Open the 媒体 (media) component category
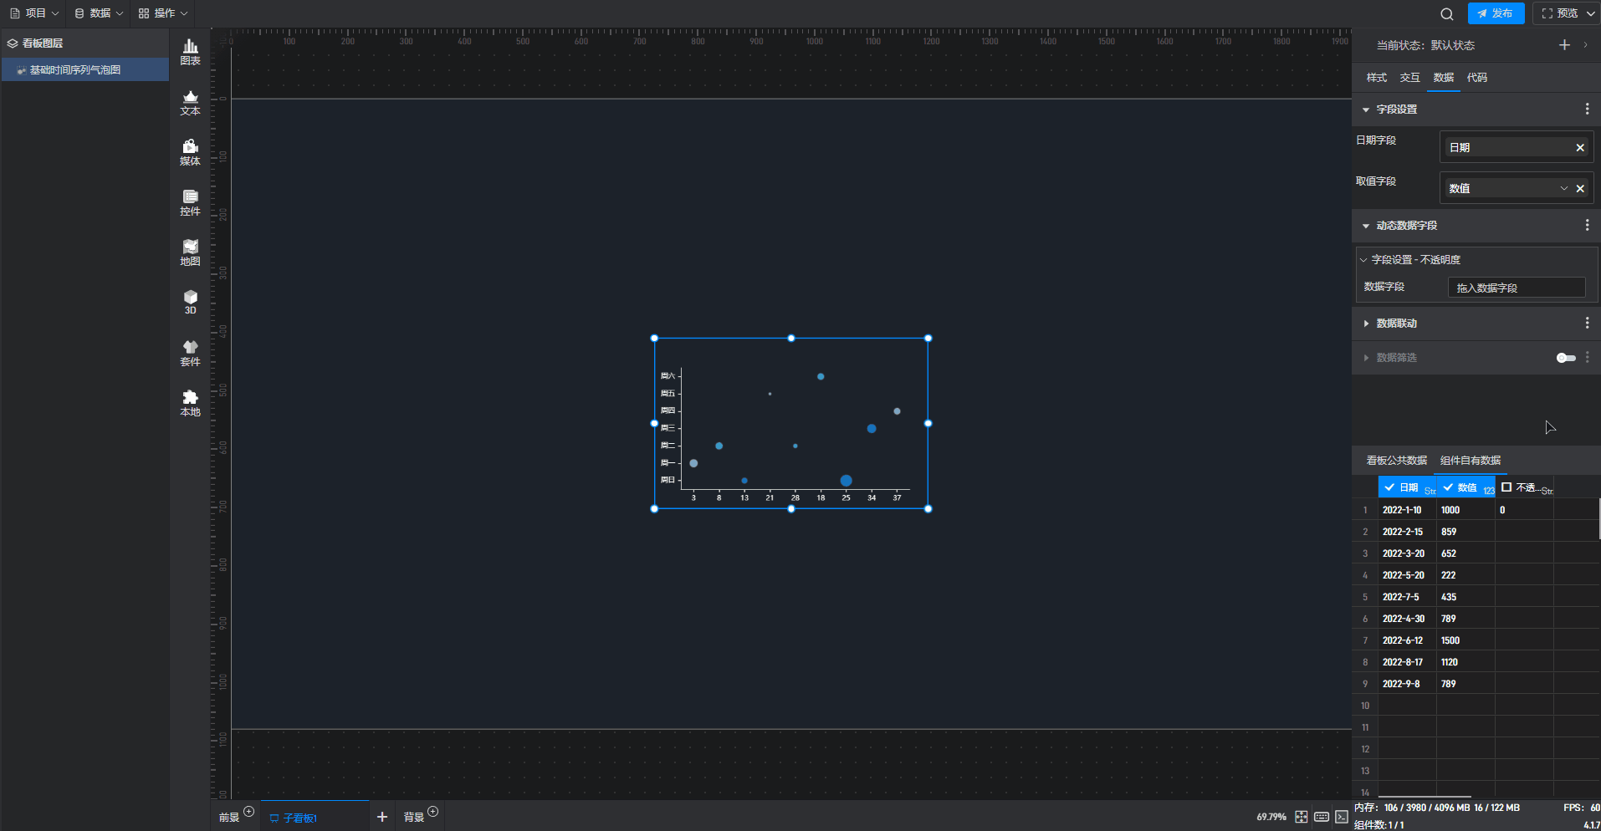Viewport: 1601px width, 831px height. pos(190,152)
